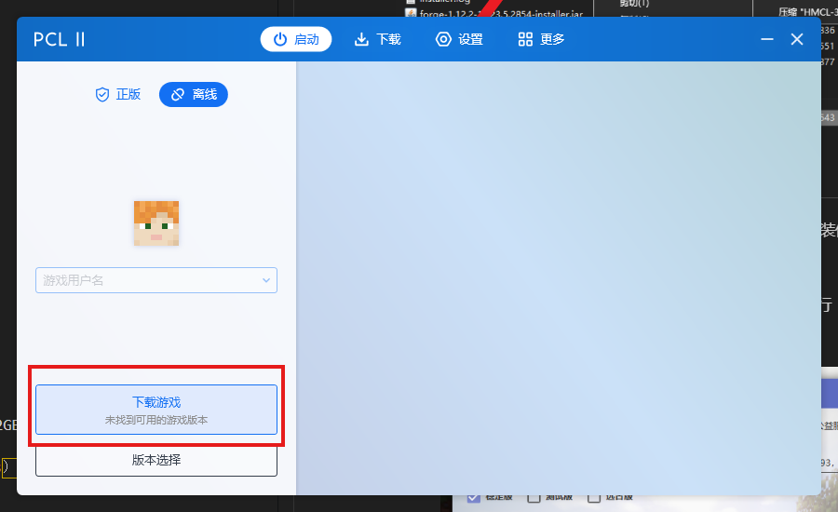The height and width of the screenshot is (512, 838).
Task: Choose 压缩 "HMCL-3 entry in background menu
Action: [808, 12]
